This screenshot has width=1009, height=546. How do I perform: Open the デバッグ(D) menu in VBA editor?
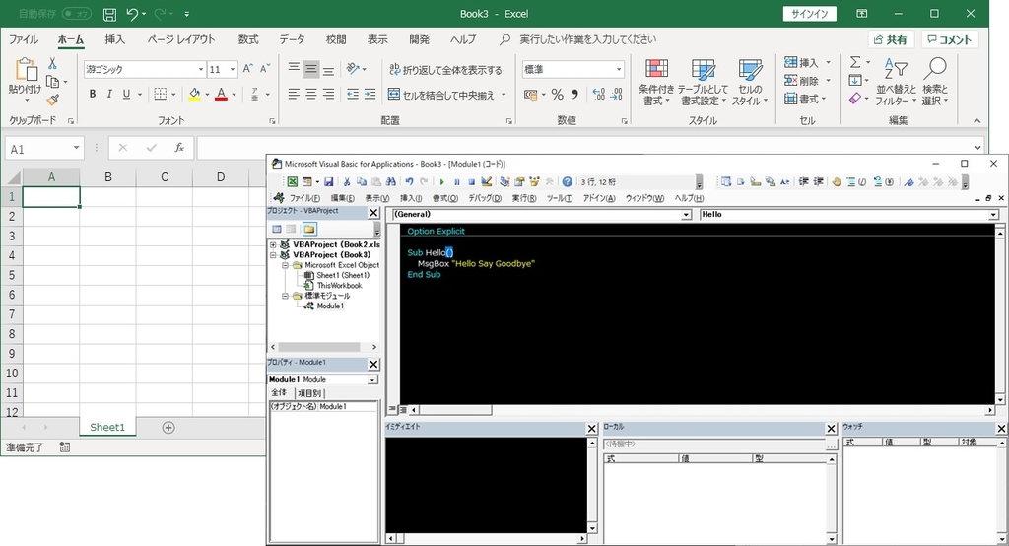point(485,198)
